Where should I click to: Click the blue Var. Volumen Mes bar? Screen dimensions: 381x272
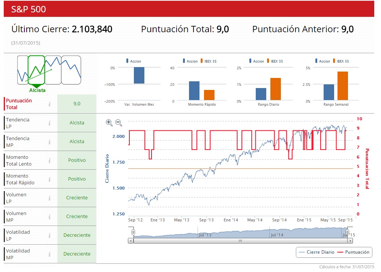coord(139,75)
